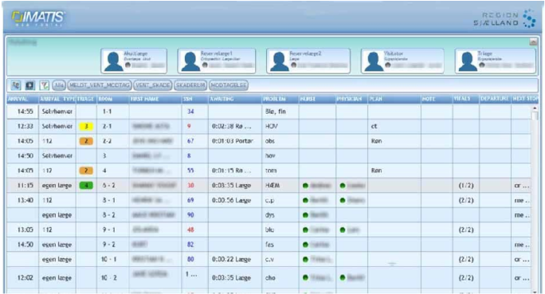Click problem cell 'tom'
Viewport: 545px width, 294px height.
(x=280, y=171)
